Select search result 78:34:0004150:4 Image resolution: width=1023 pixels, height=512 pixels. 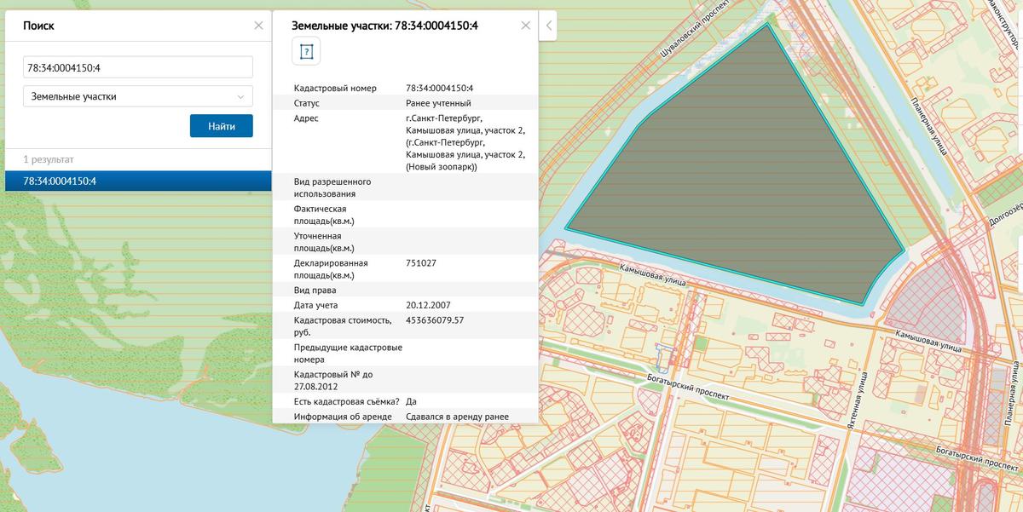[137, 181]
